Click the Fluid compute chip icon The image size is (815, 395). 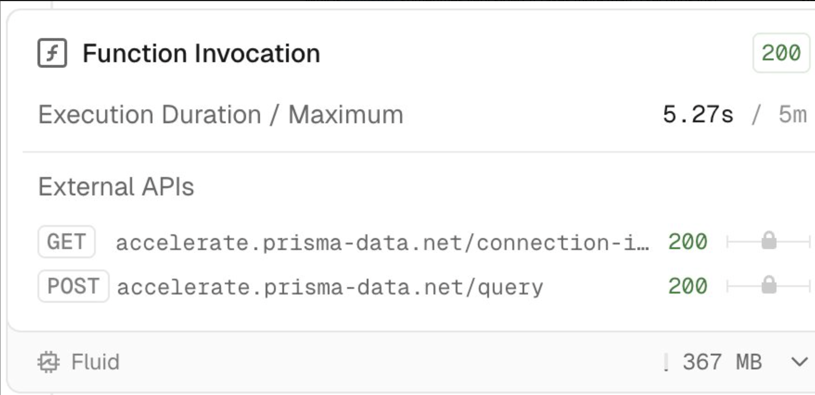48,362
